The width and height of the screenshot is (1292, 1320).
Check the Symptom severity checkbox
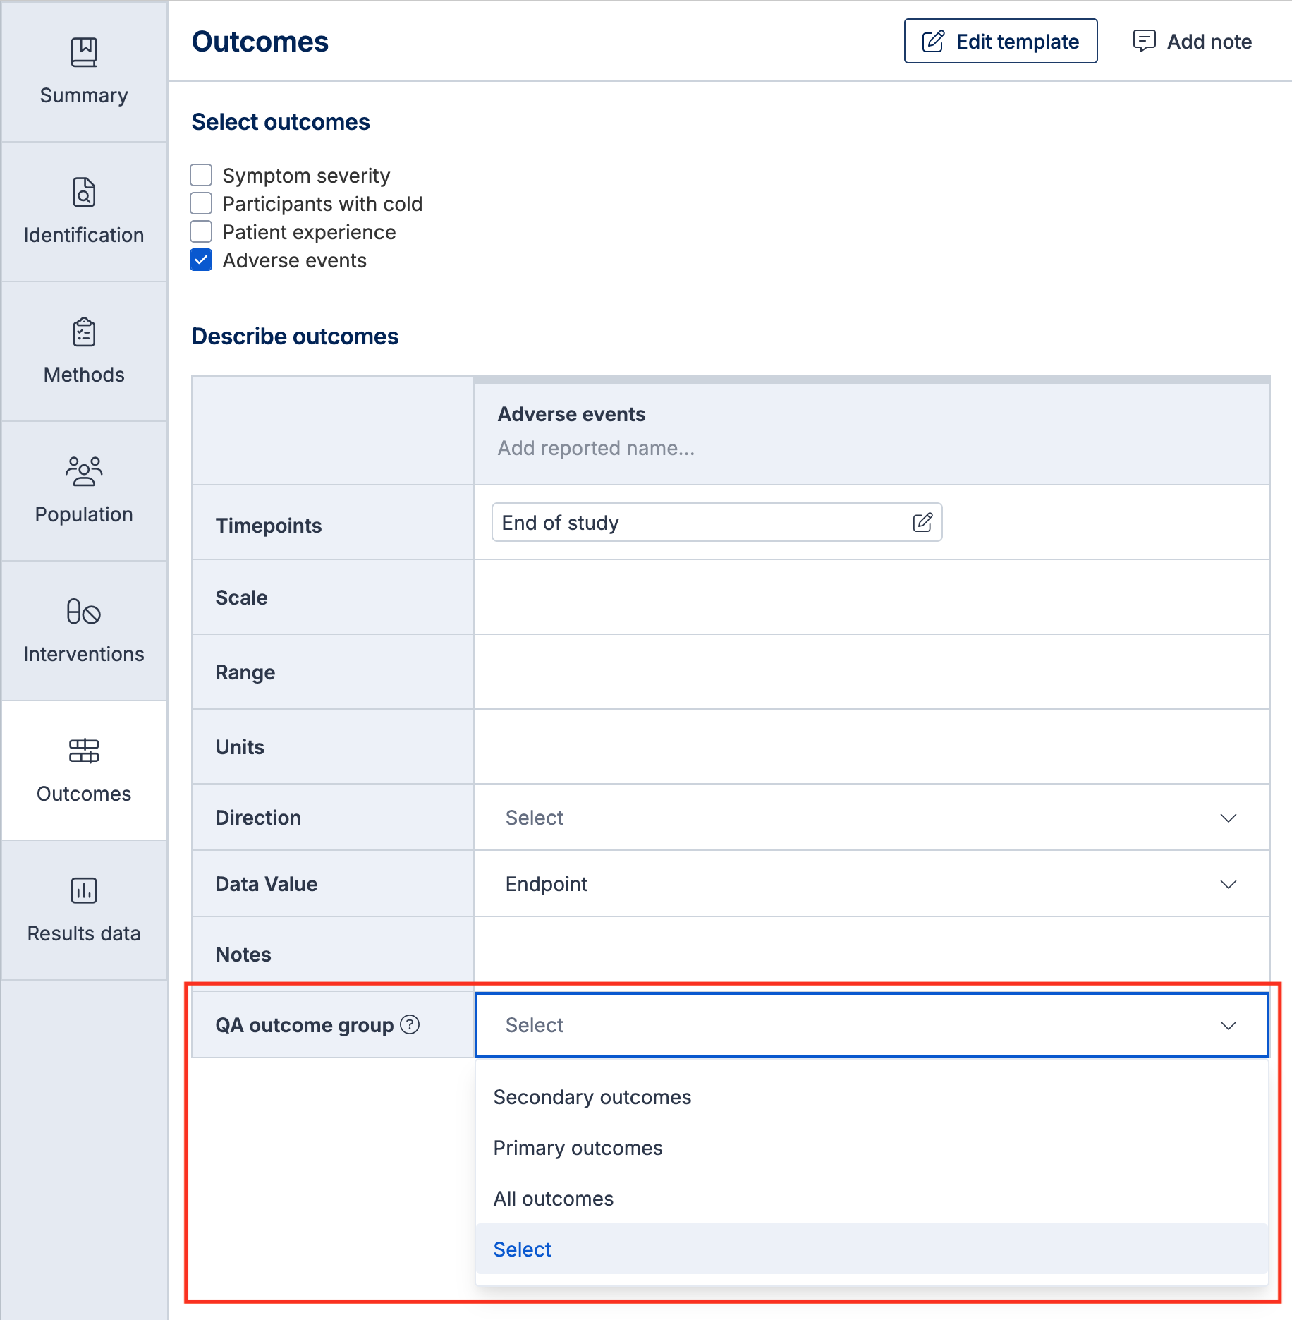[x=201, y=175]
